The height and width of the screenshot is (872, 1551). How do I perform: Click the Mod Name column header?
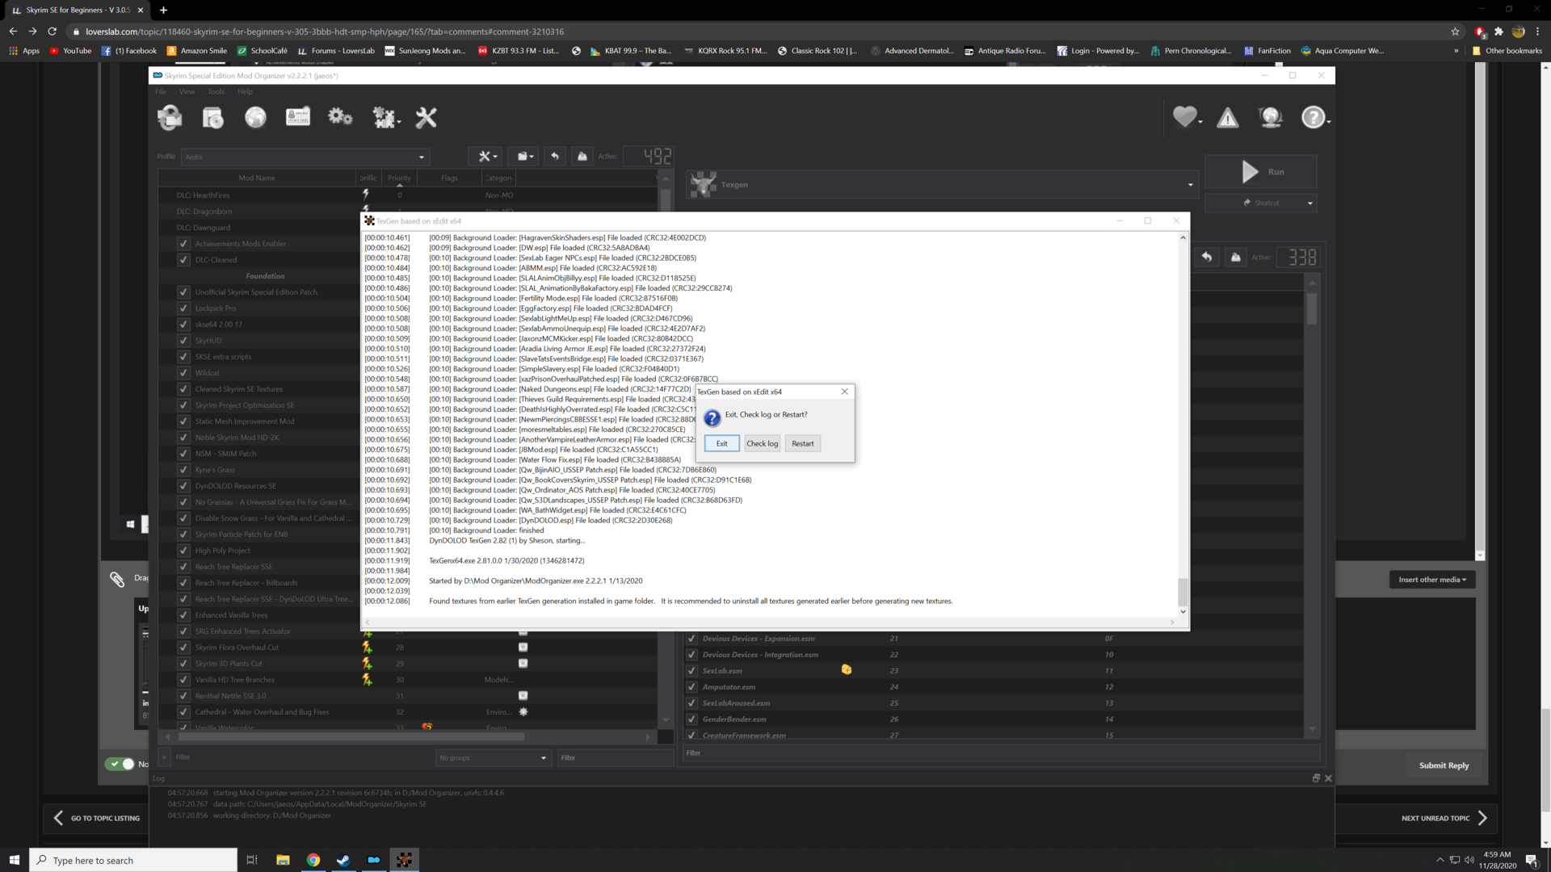tap(256, 178)
